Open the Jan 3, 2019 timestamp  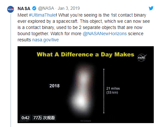click(x=69, y=8)
